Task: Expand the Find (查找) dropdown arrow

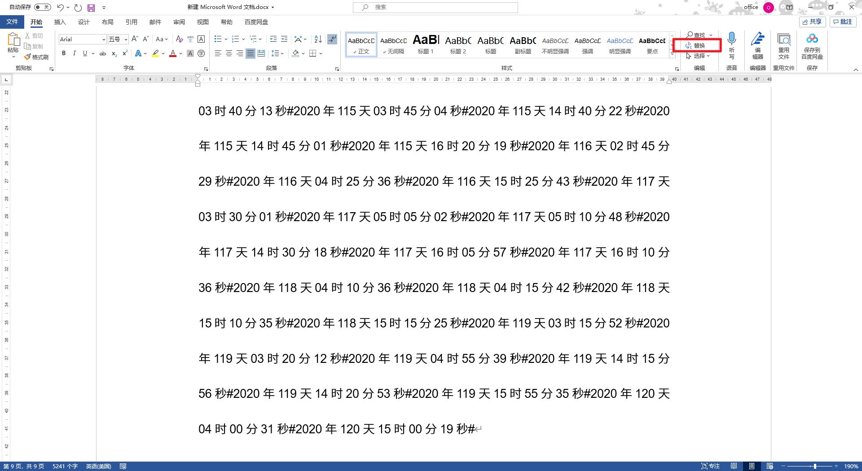Action: [711, 35]
